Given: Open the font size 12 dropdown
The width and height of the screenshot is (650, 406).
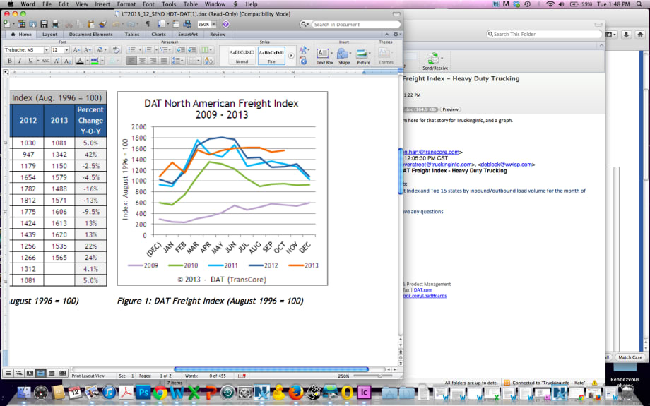Looking at the screenshot, I should (66, 49).
